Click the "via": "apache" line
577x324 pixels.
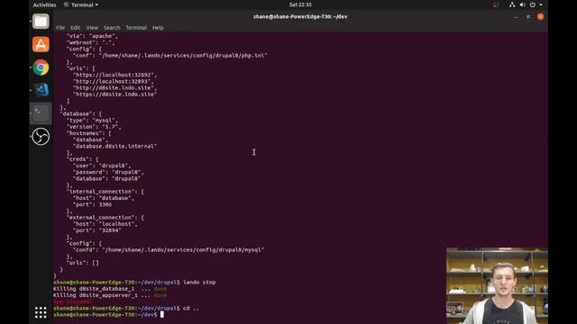pyautogui.click(x=92, y=36)
